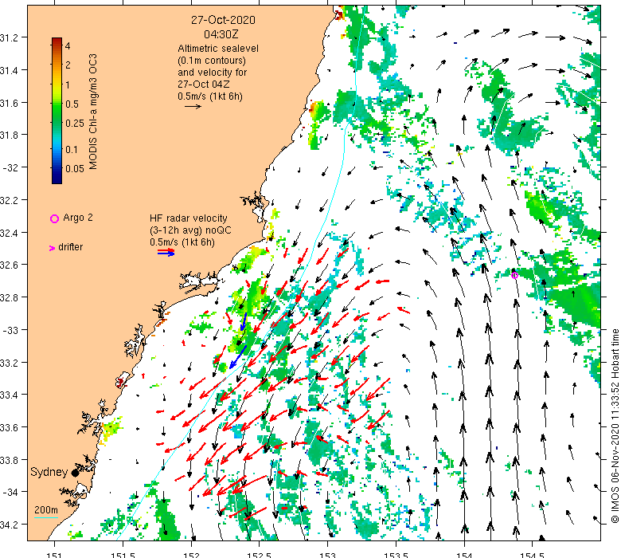Click the '04:30Z' time label
621x558 pixels.
tap(221, 34)
